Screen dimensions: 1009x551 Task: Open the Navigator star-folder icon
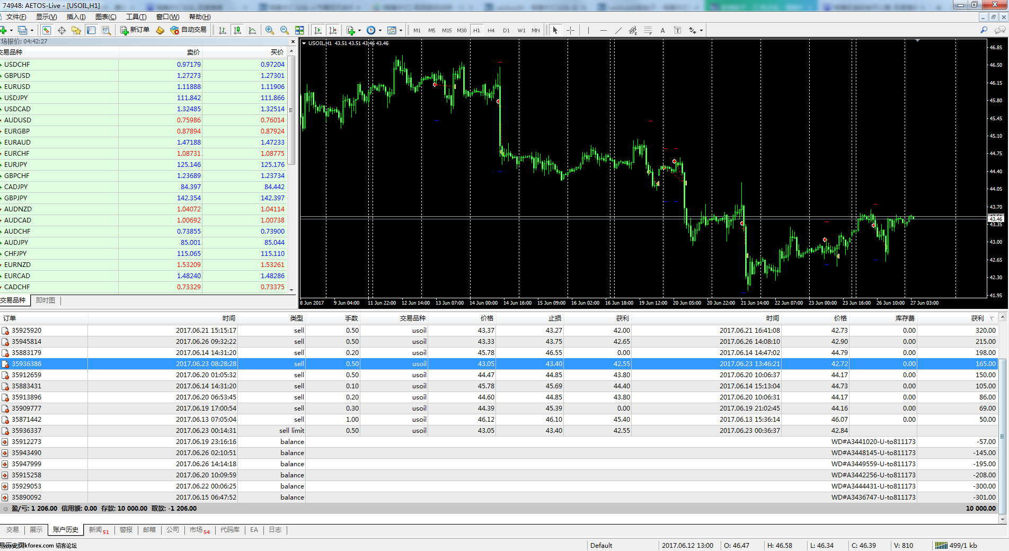click(x=76, y=30)
